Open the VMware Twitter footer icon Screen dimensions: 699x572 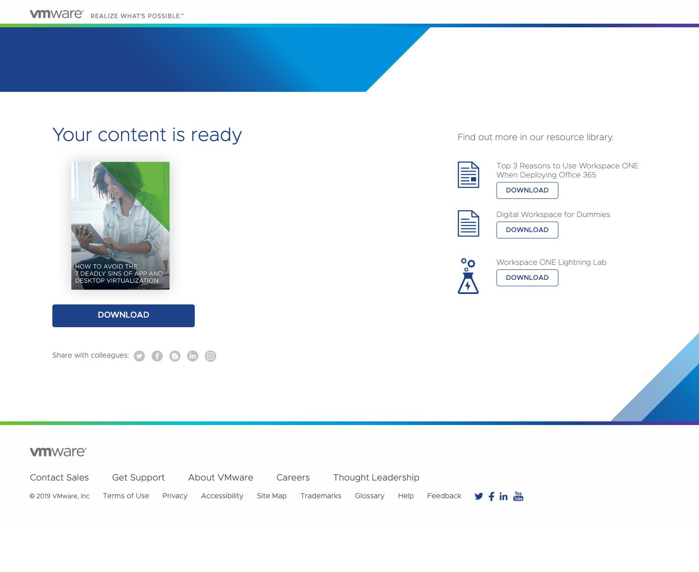coord(479,496)
